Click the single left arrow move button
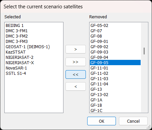The height and width of the screenshot is (130, 152). pyautogui.click(x=75, y=86)
